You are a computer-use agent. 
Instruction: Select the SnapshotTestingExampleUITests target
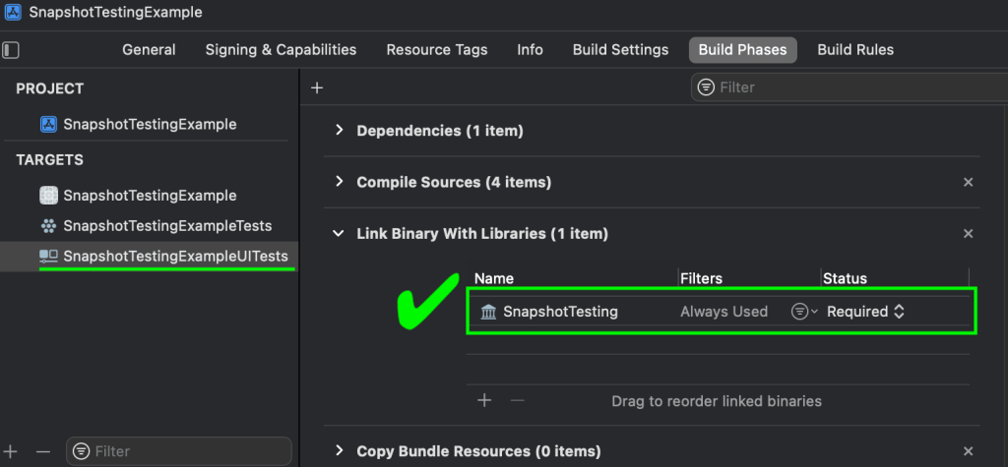(x=149, y=257)
